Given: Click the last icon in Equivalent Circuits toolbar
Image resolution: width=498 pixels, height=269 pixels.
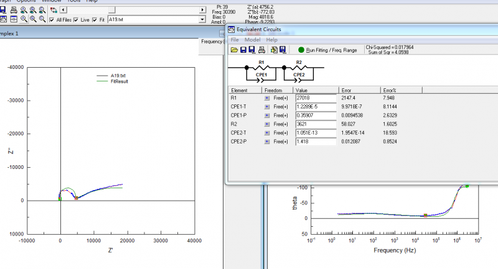Looking at the screenshot, I should tap(282, 50).
